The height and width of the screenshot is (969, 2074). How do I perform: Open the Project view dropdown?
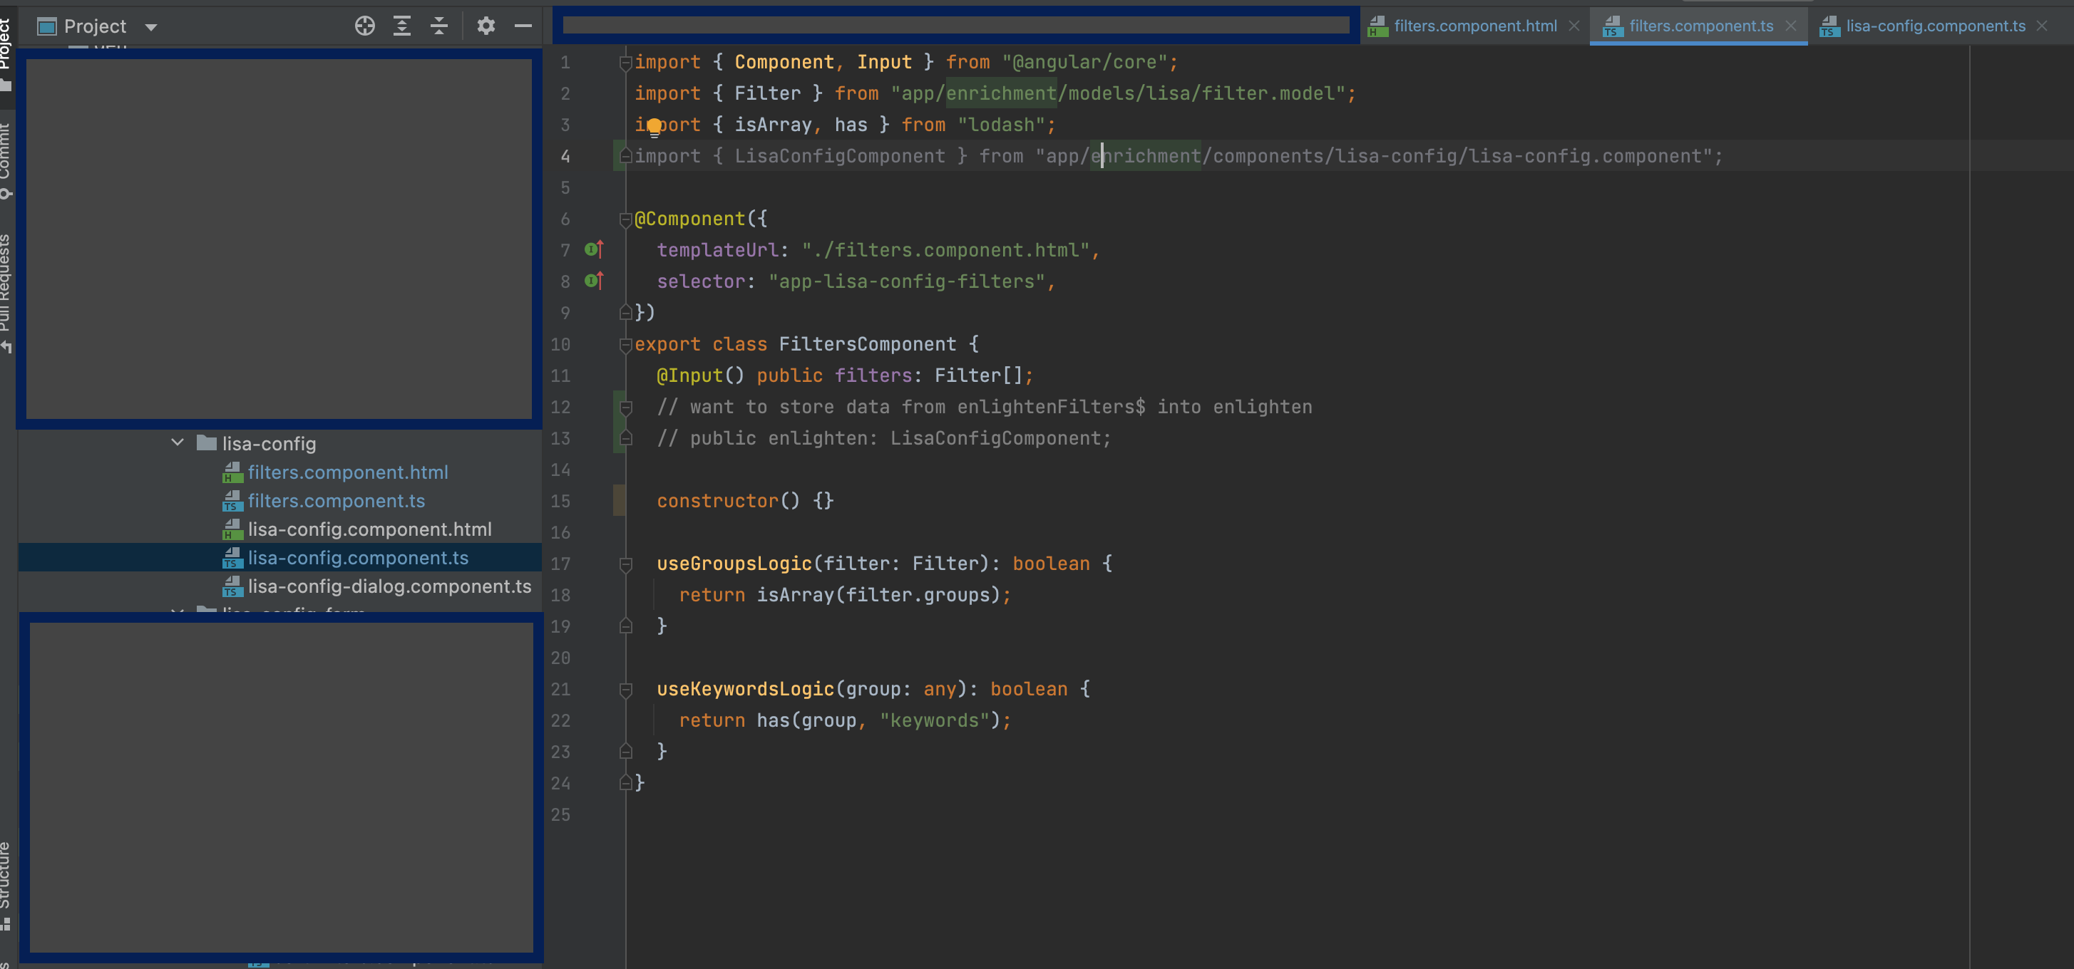click(150, 26)
